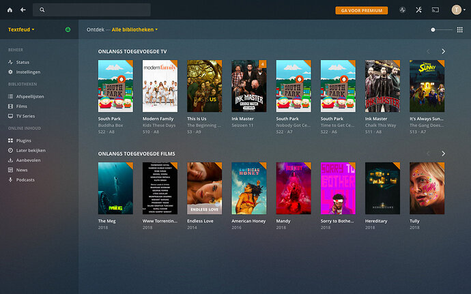Open It's Always Sunny poster
The image size is (471, 294).
(x=427, y=86)
